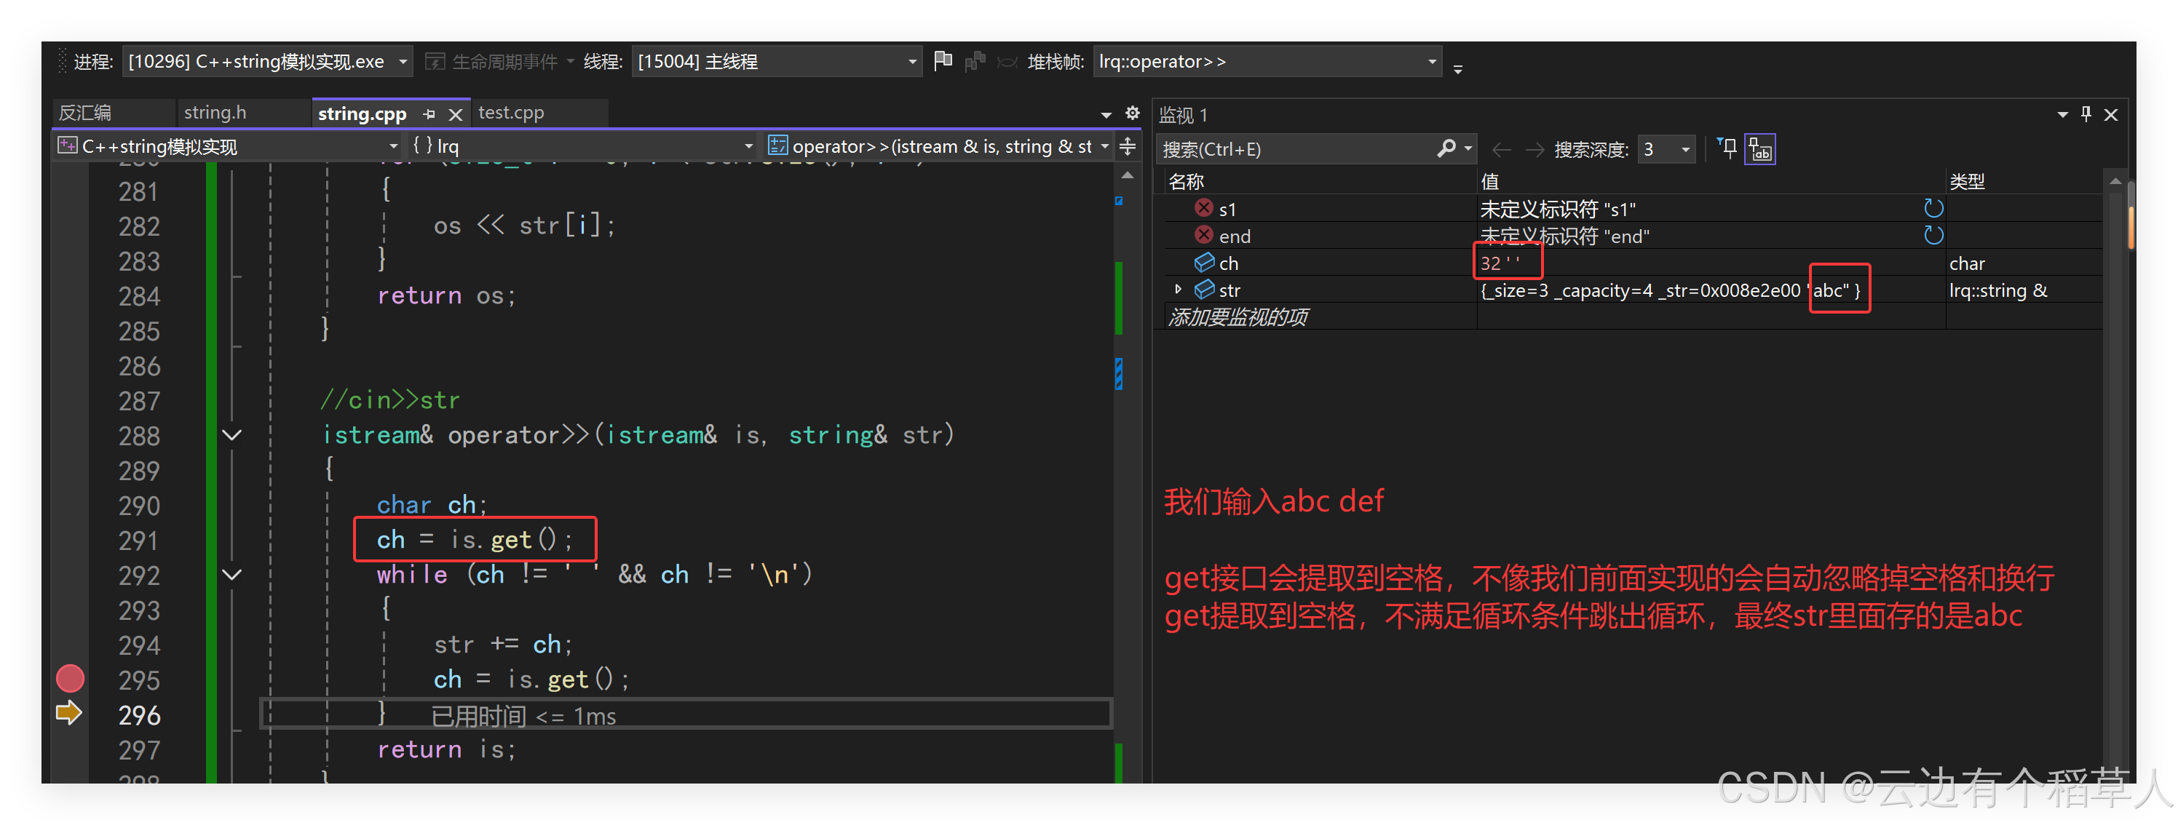Open the Watch 1 window options dropdown

(x=2062, y=115)
